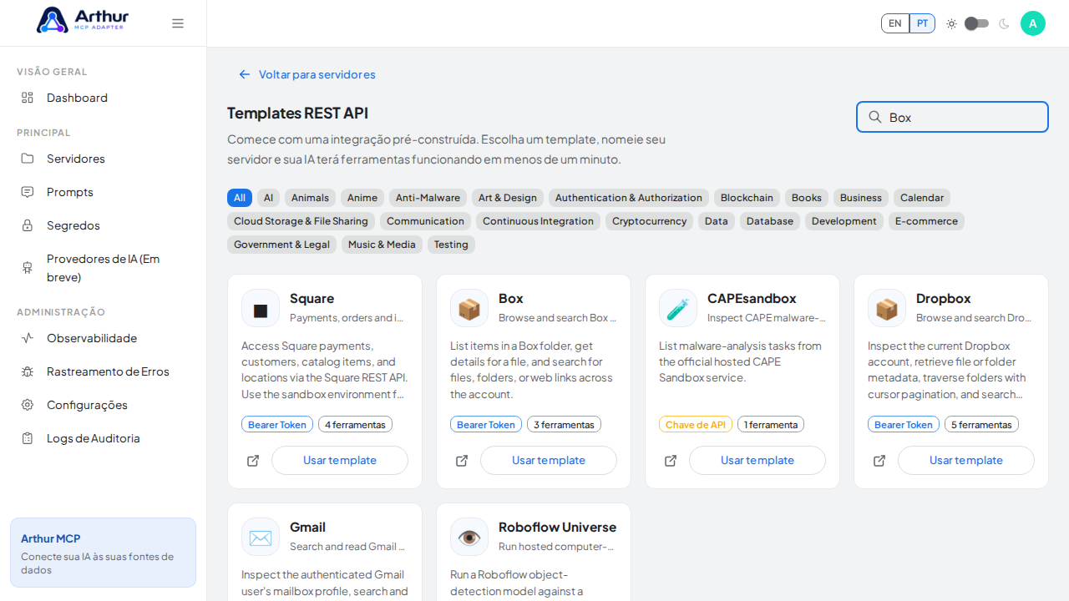1069x601 pixels.
Task: Open CAPEsandbox docs external link icon
Action: pyautogui.click(x=671, y=461)
